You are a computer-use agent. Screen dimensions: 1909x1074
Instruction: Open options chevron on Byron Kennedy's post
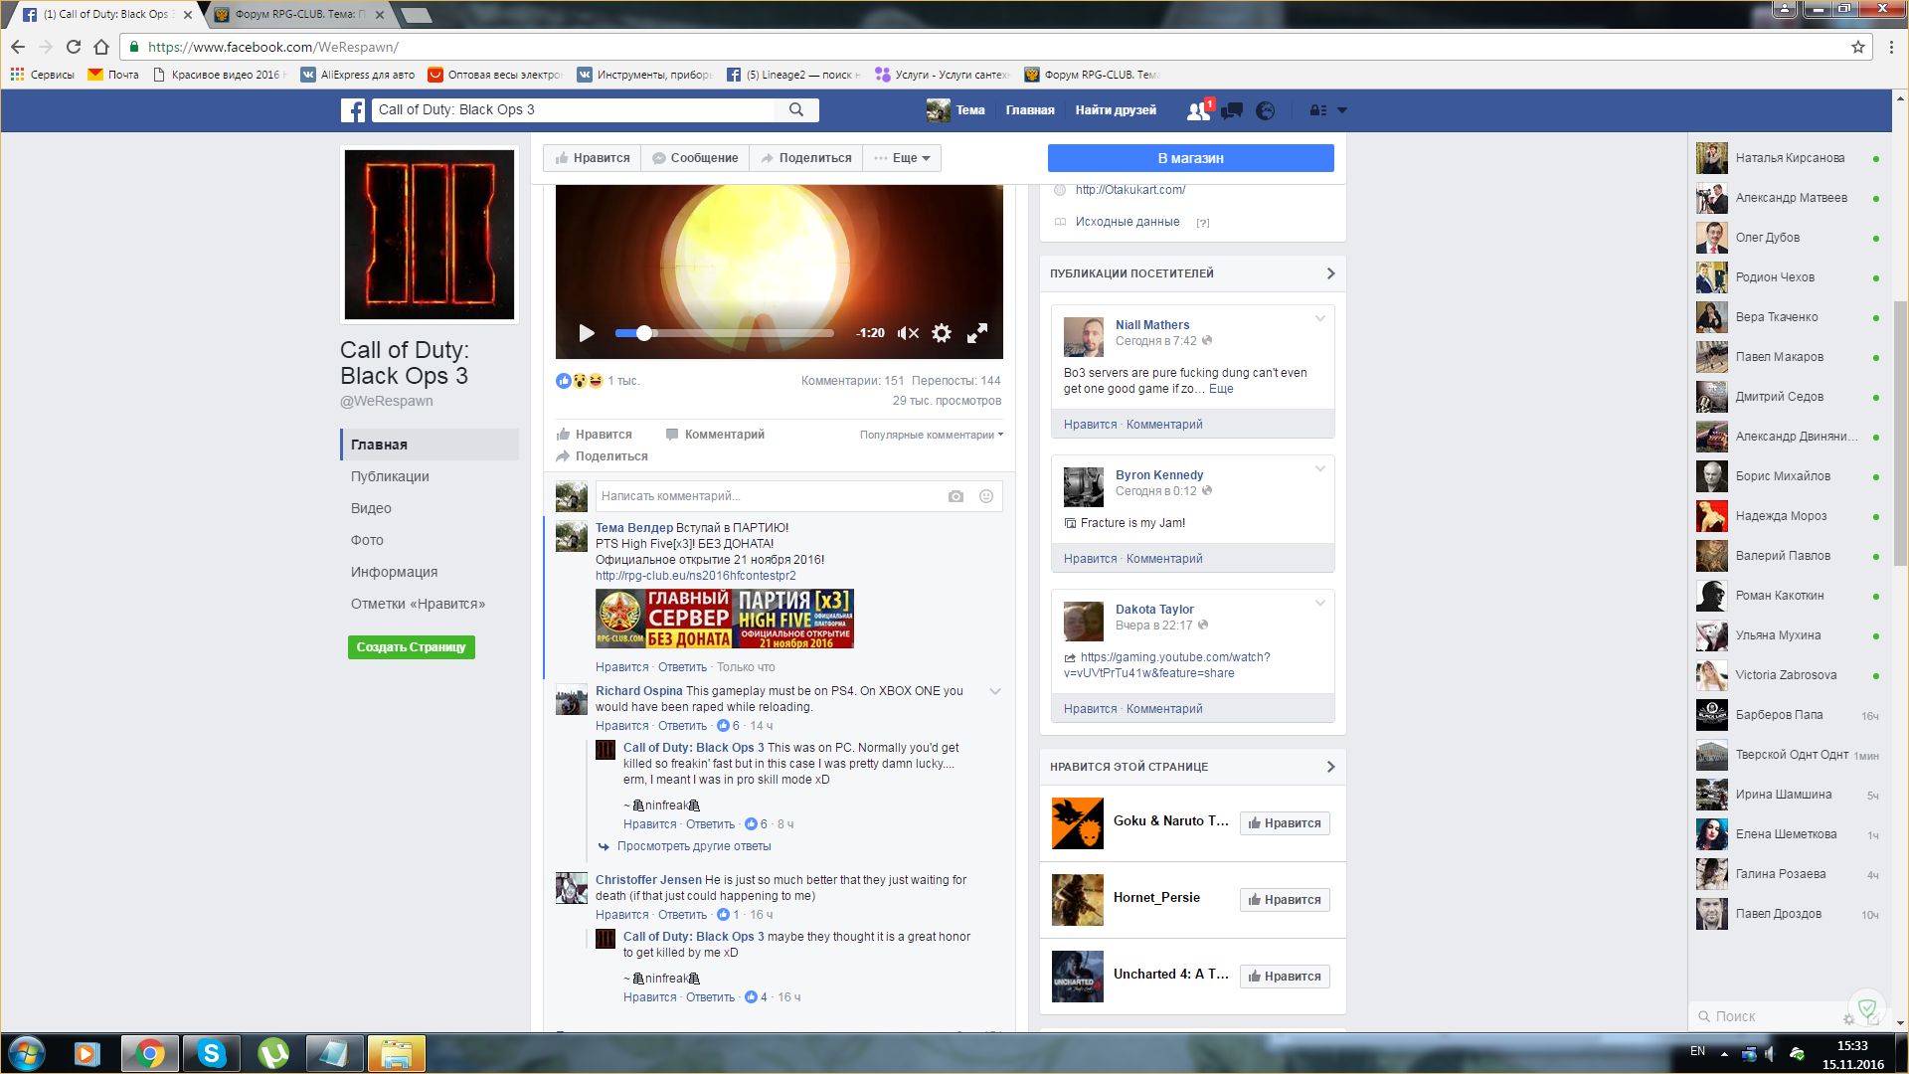click(1320, 469)
